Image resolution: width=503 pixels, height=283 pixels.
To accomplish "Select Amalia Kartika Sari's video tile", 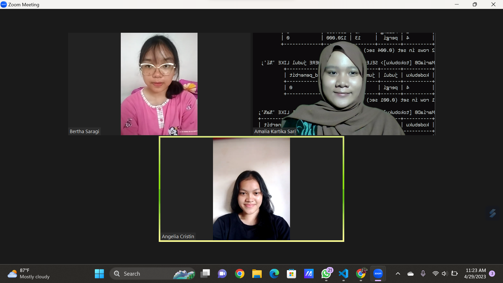I will click(343, 84).
